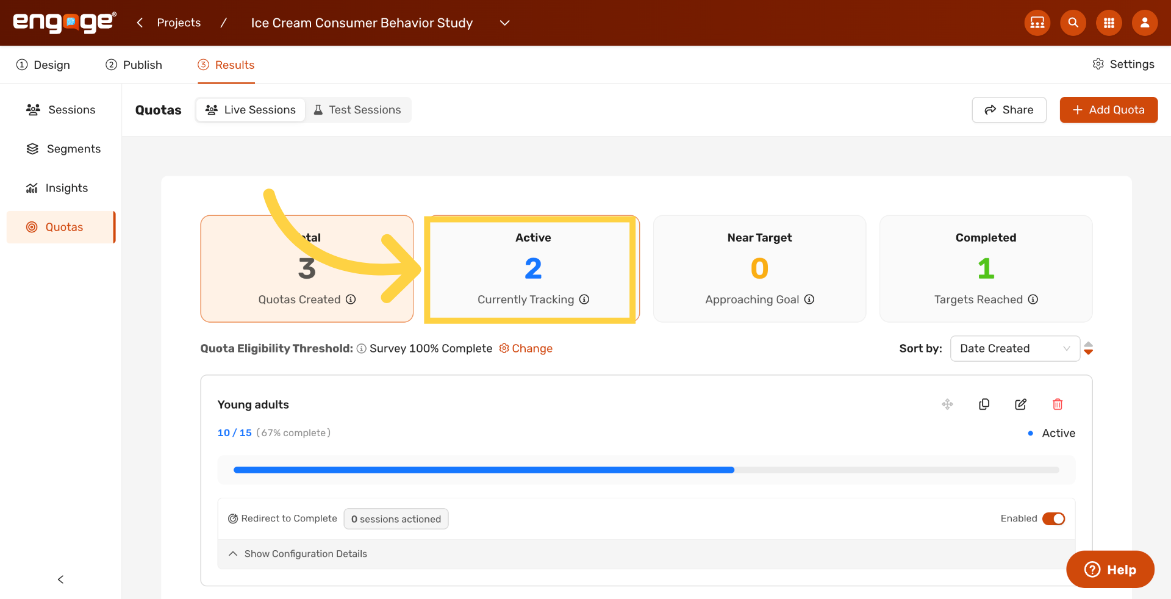Open Sessions in the sidebar
Screen dimensions: 1171x599
(x=60, y=110)
